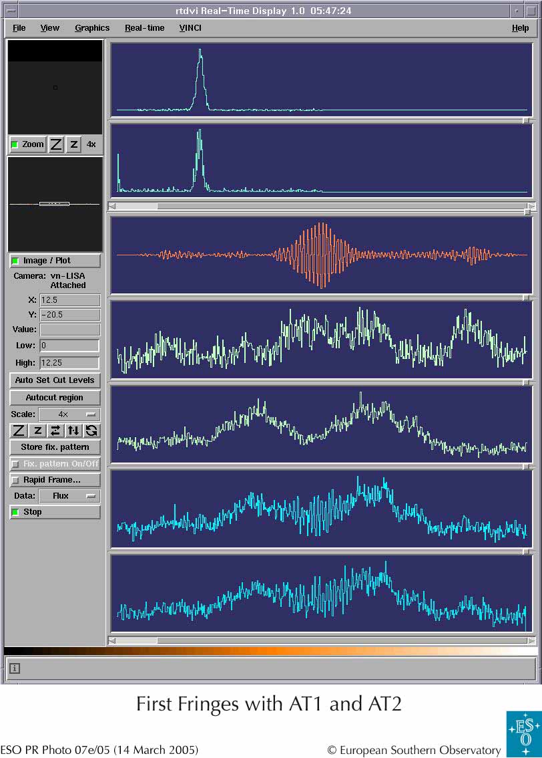This screenshot has height=758, width=542.
Task: Click into the Low cut level field
Action: point(70,346)
